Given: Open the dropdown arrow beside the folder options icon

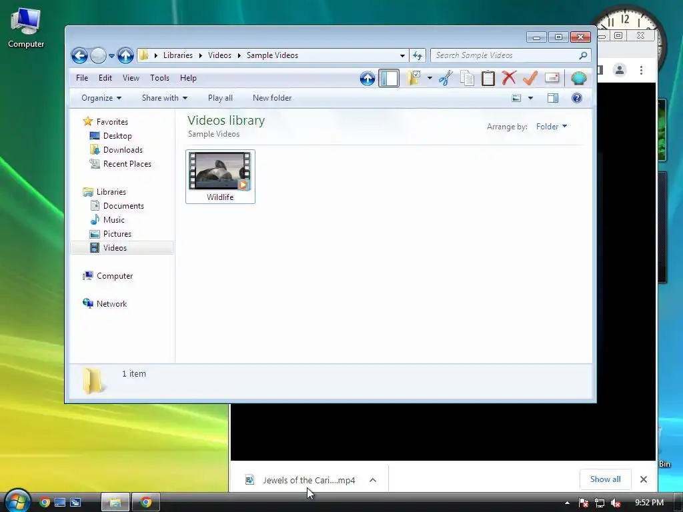Looking at the screenshot, I should [x=430, y=79].
